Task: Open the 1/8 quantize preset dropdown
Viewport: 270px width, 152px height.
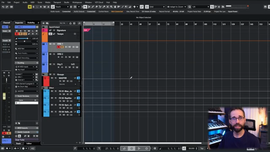Action: click(200, 7)
